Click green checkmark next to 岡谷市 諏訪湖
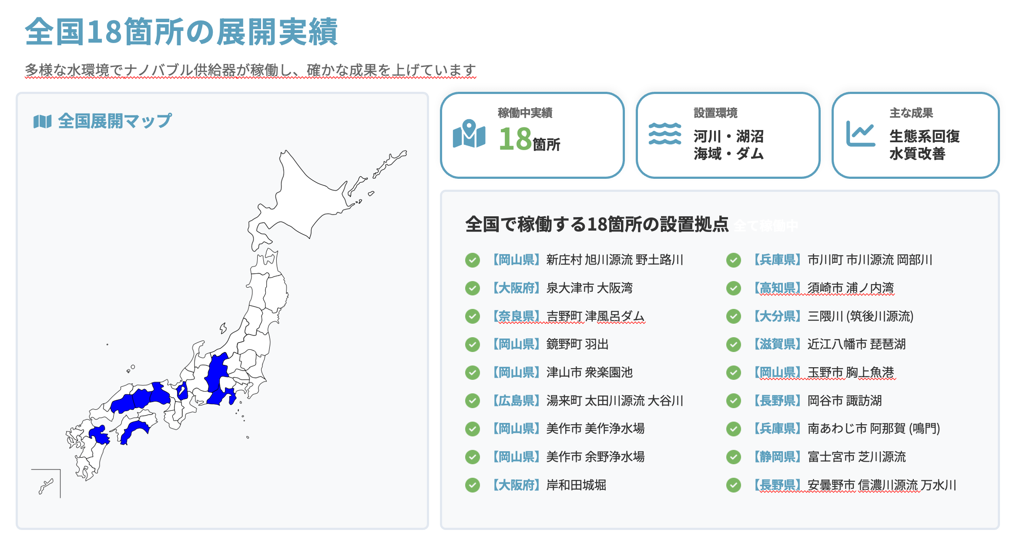Image resolution: width=1020 pixels, height=543 pixels. tap(733, 401)
